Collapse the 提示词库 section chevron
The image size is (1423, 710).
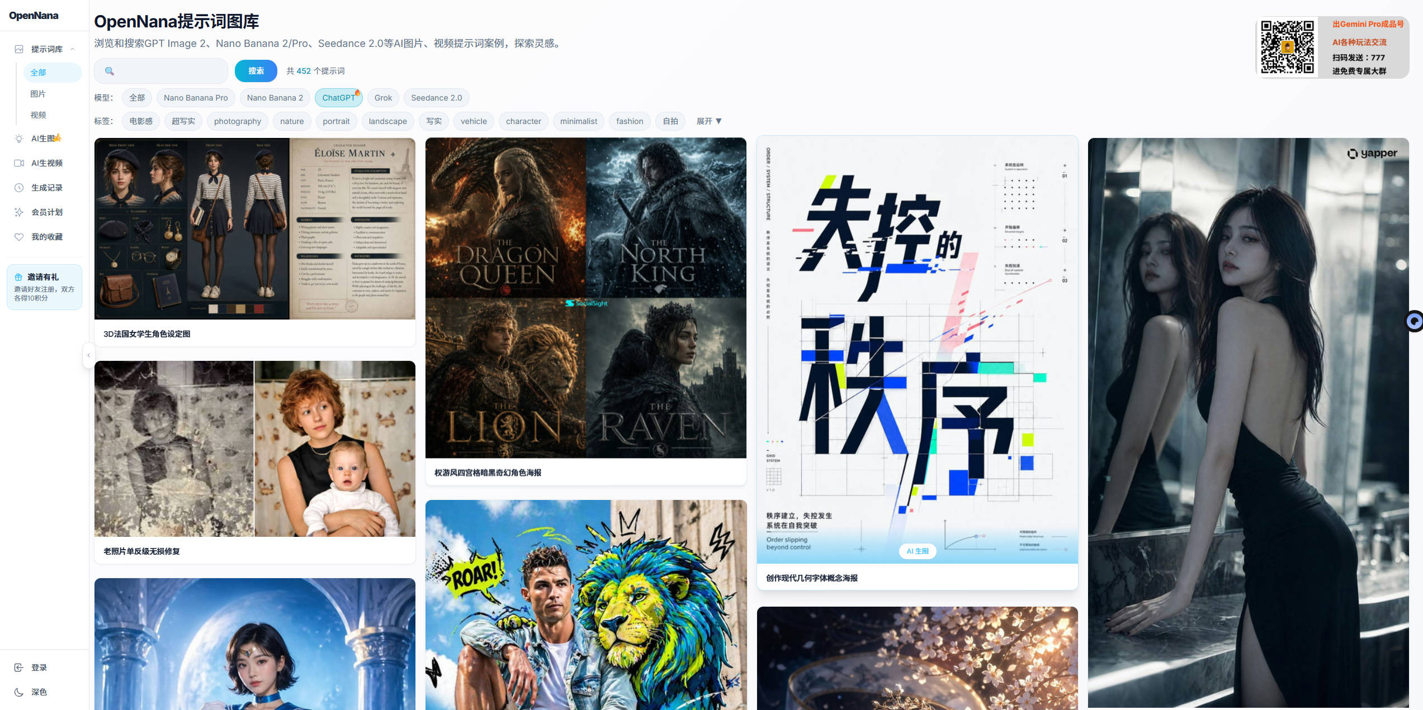73,49
